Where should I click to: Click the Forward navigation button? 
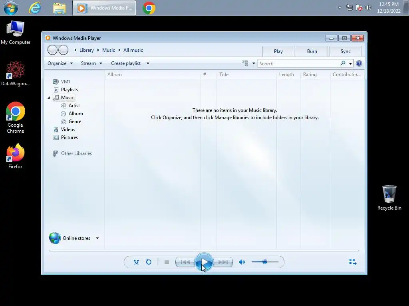coord(64,50)
